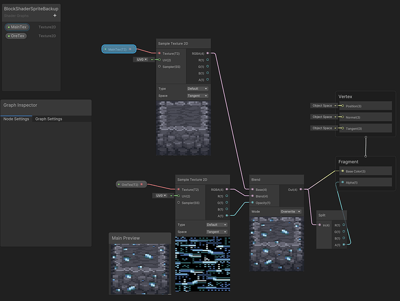Click the Fragment Base Color(3) input port
The height and width of the screenshot is (301, 400).
tap(343, 171)
